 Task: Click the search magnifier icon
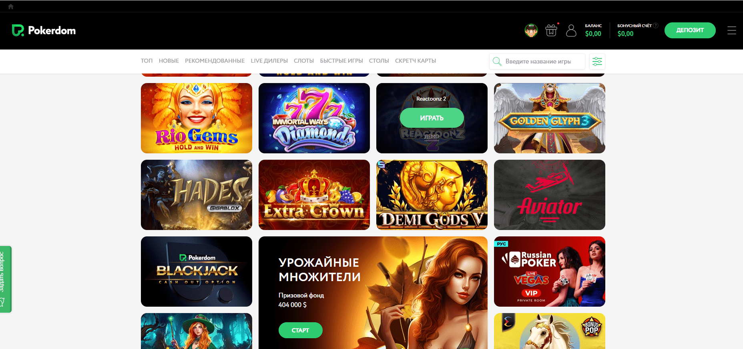tap(497, 61)
